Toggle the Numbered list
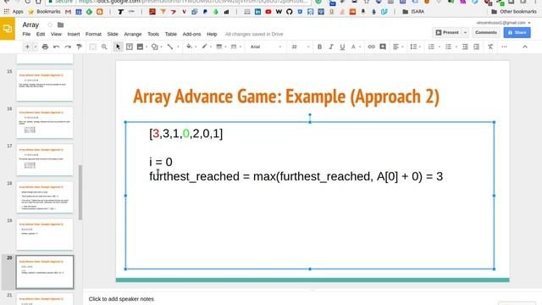This screenshot has width=542, height=305. (431, 47)
